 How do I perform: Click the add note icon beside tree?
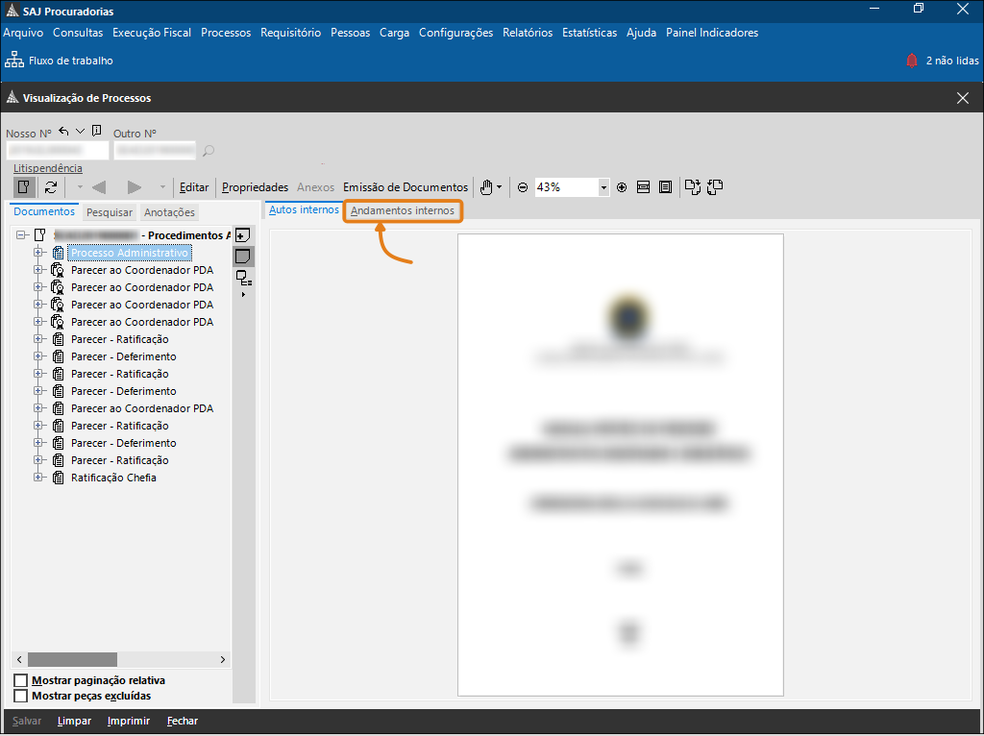(x=243, y=235)
